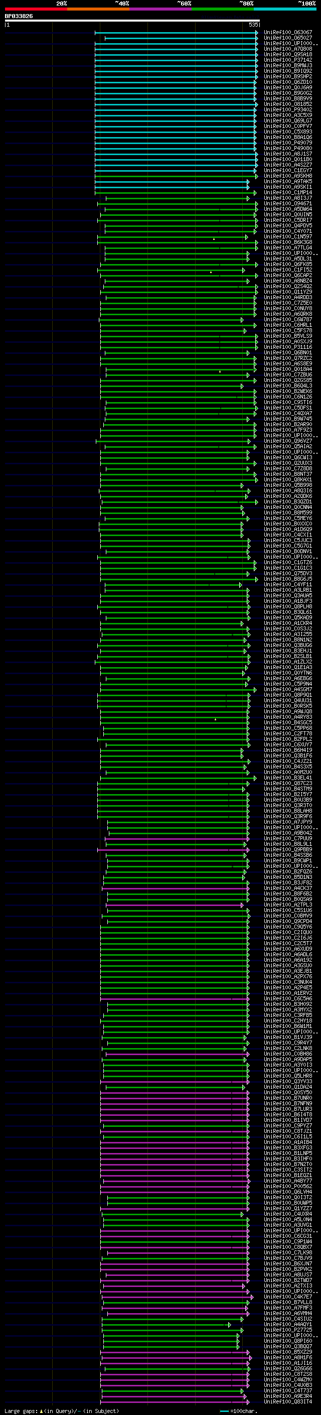Click the purple ~60% identity legend segment
Image resolution: width=321 pixels, height=1415 pixels.
point(160,9)
